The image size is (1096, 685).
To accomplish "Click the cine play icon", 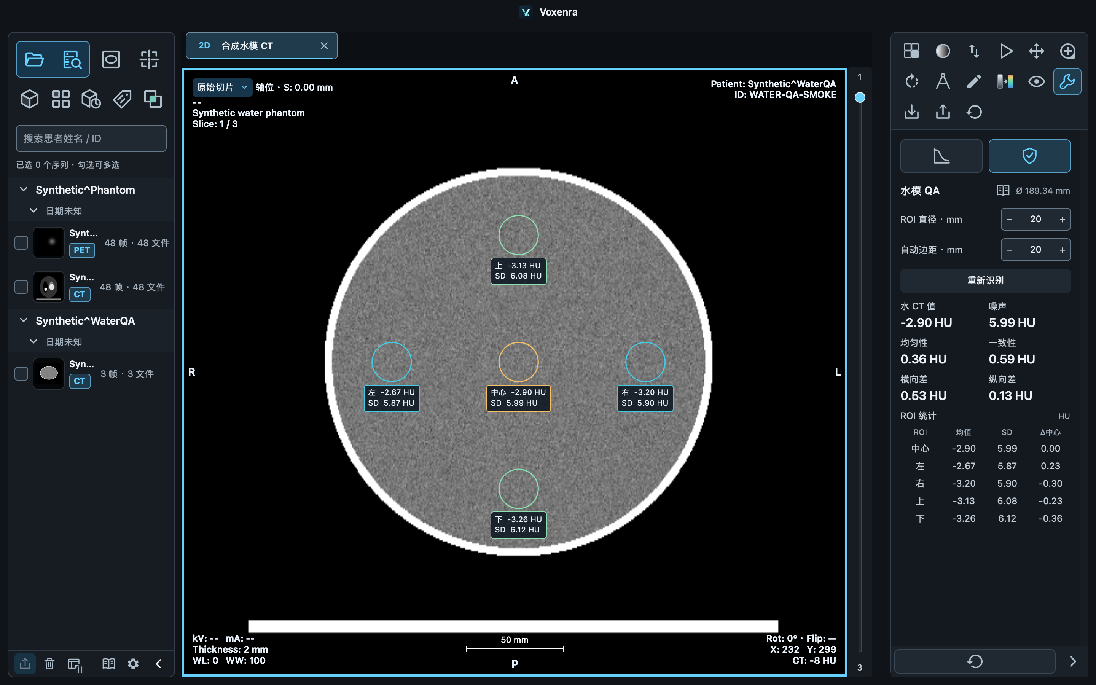I will 1005,51.
